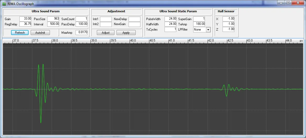Click the 'Hall Sensor' heading
Viewport: 306px width, 138px height.
coord(226,11)
